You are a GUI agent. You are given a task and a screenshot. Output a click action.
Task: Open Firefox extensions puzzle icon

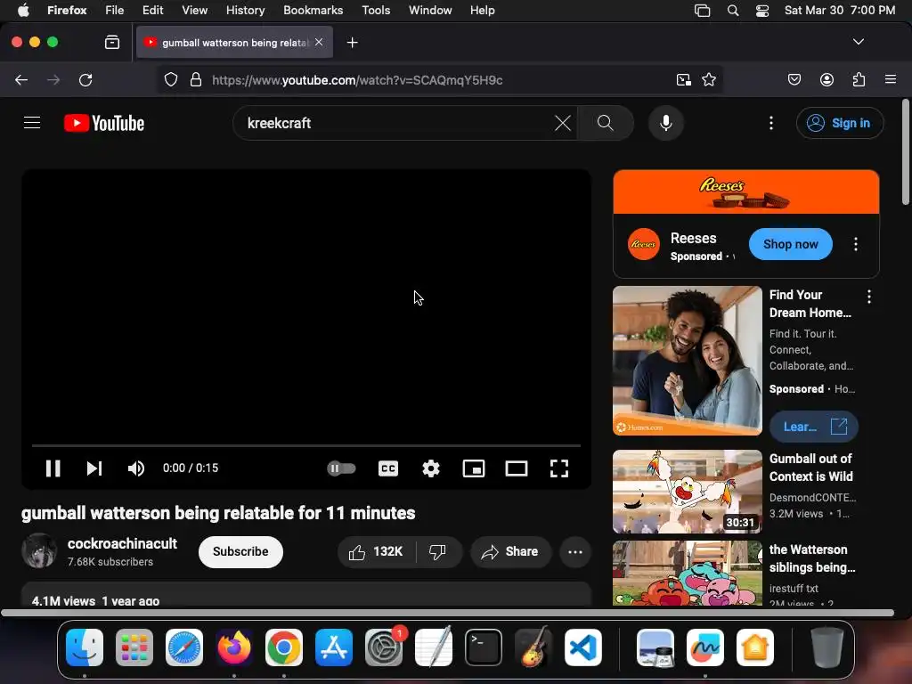pos(859,79)
